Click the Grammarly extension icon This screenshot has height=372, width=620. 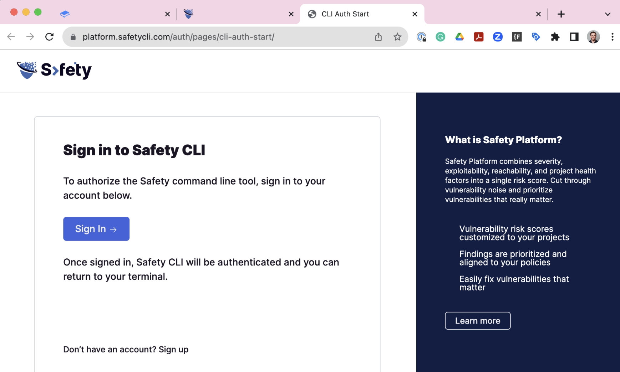[440, 37]
